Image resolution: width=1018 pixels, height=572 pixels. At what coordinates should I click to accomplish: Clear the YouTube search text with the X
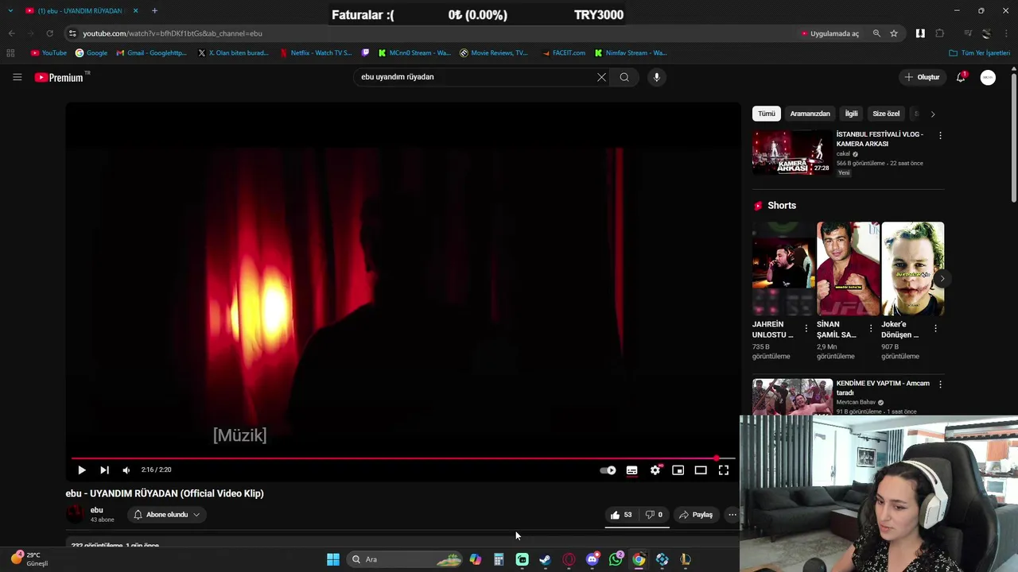pos(601,77)
